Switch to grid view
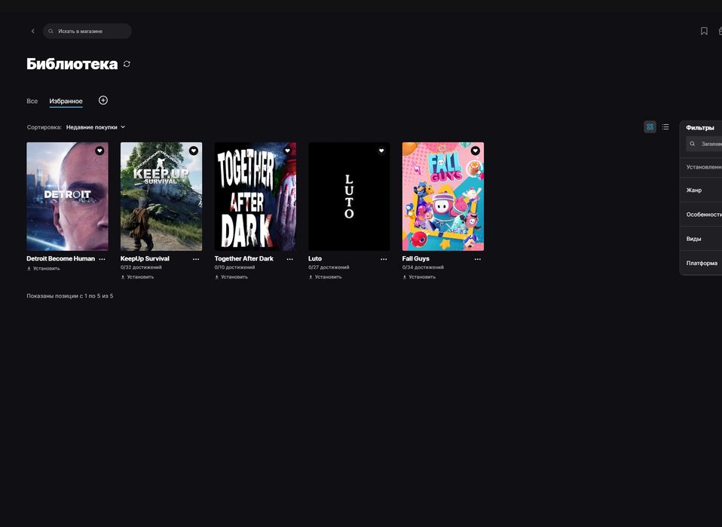This screenshot has width=722, height=527. tap(650, 127)
